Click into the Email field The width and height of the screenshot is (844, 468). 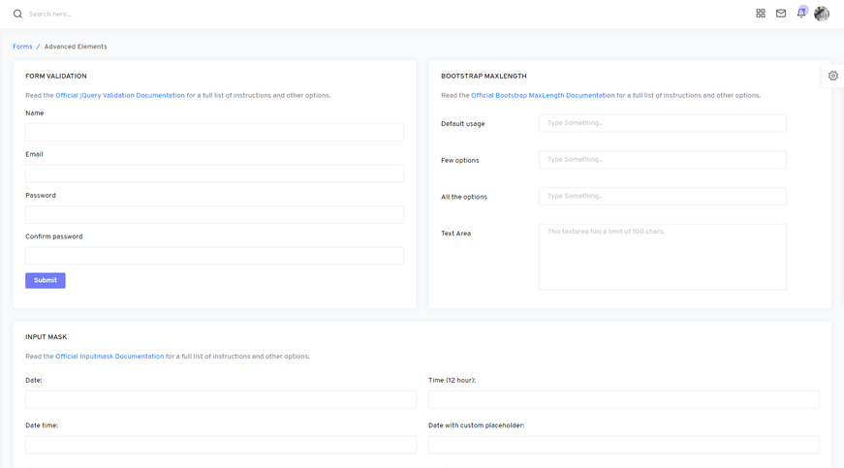click(214, 173)
